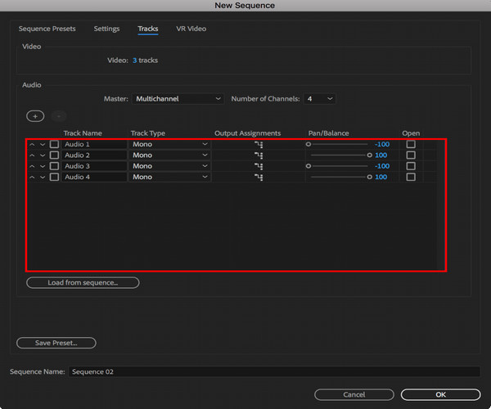Viewport: 491px width, 409px height.
Task: Click Audio 4 pan value 100
Action: tap(381, 178)
